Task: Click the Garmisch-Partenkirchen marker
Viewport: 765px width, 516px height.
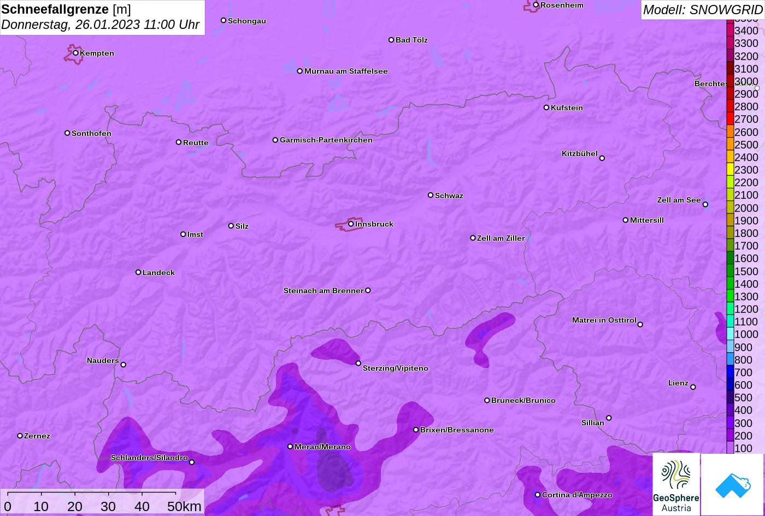Action: coord(275,140)
